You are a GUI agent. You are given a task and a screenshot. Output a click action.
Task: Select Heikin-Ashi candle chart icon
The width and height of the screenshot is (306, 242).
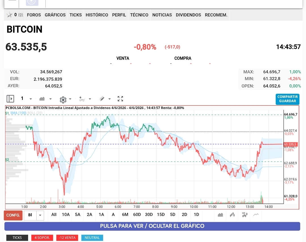[x=245, y=215]
